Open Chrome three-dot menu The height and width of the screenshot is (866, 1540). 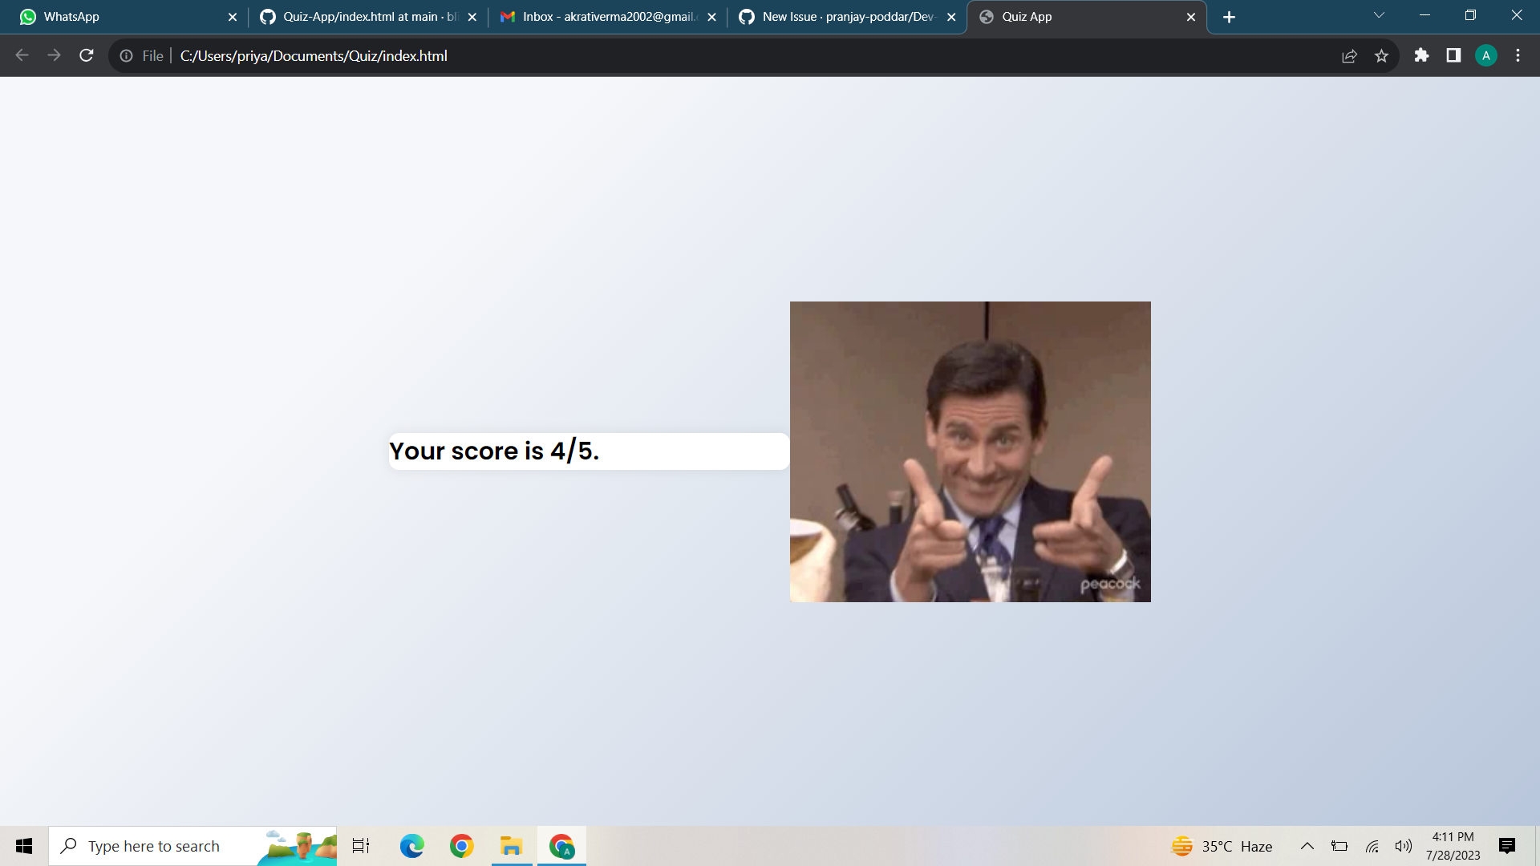tap(1518, 55)
